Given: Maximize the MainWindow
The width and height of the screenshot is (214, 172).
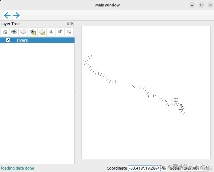Looking at the screenshot, I should click(201, 5).
